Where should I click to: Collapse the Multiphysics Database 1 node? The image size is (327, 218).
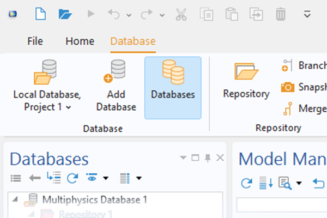pyautogui.click(x=14, y=199)
